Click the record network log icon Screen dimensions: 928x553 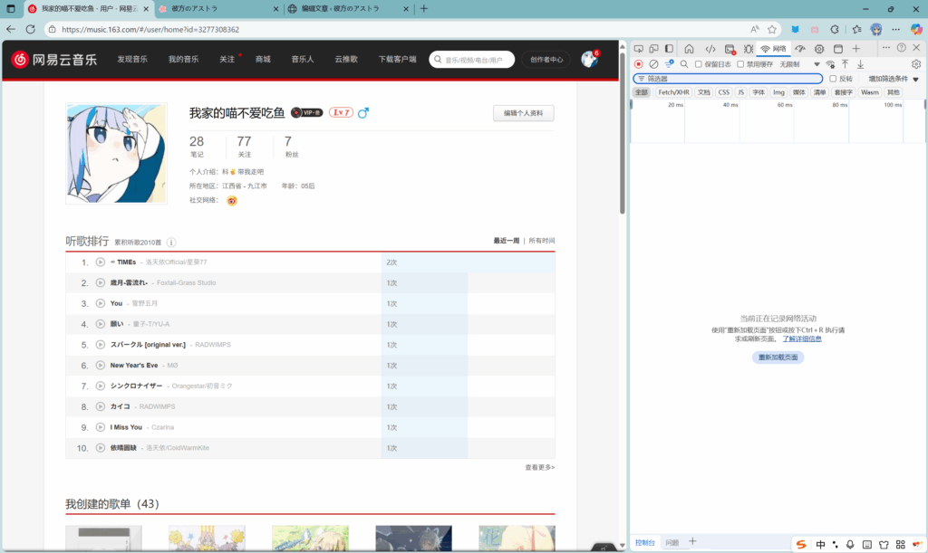639,64
